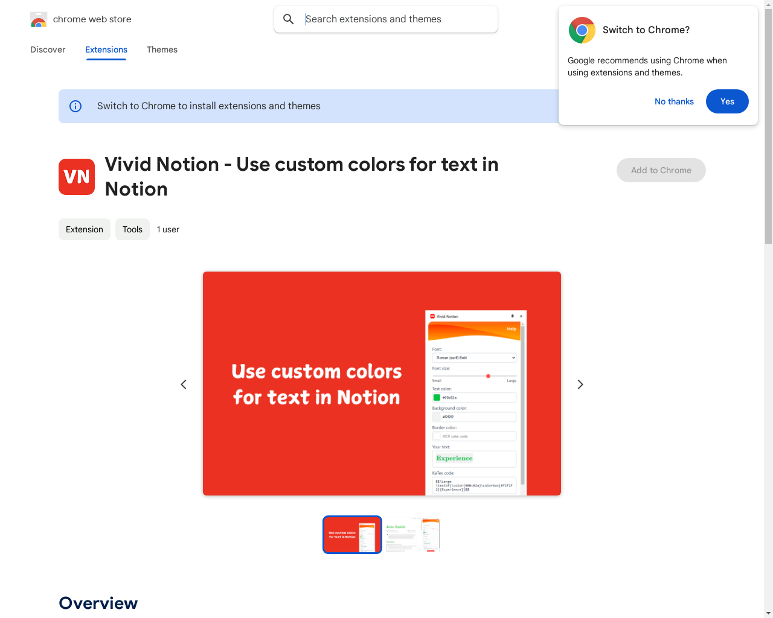773x618 pixels.
Task: Select the second John Smith screenshot thumbnail
Action: coord(412,535)
